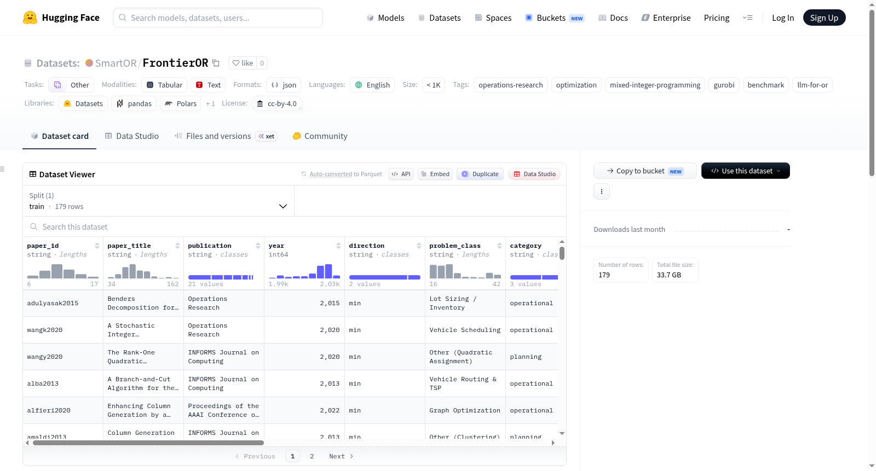This screenshot has width=876, height=471.
Task: Expand the extra navigation menu icon
Action: [747, 18]
